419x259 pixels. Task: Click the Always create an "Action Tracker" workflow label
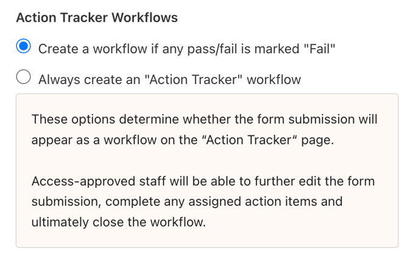point(169,79)
